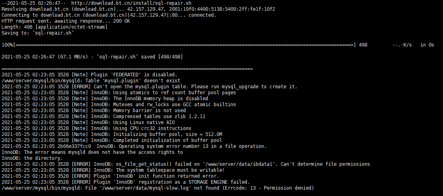Click the 'system tablespace must be writable' line
Image resolution: width=443 pixels, height=196 pixels.
[x=113, y=170]
